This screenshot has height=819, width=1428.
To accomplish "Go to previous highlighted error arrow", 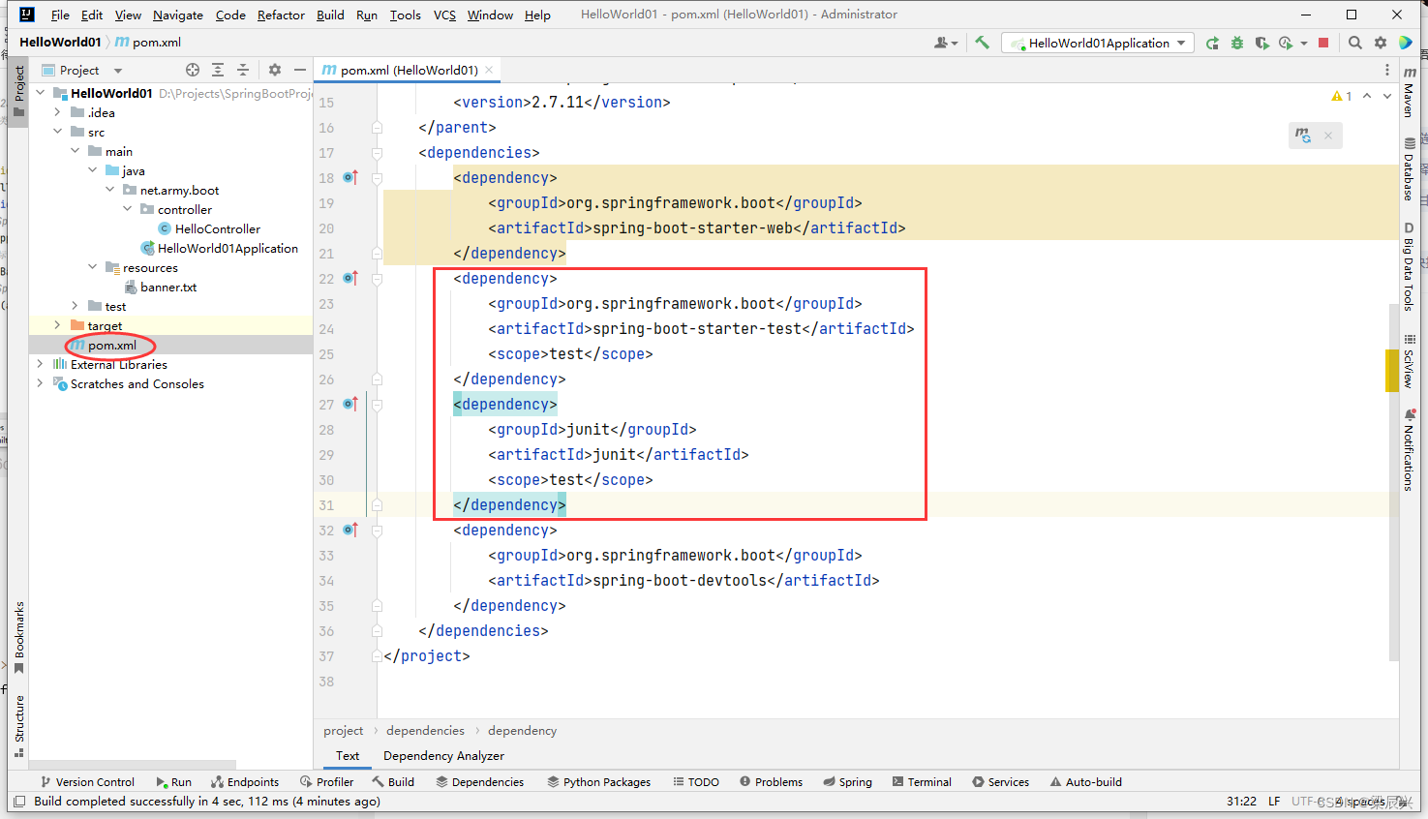I will click(1367, 96).
